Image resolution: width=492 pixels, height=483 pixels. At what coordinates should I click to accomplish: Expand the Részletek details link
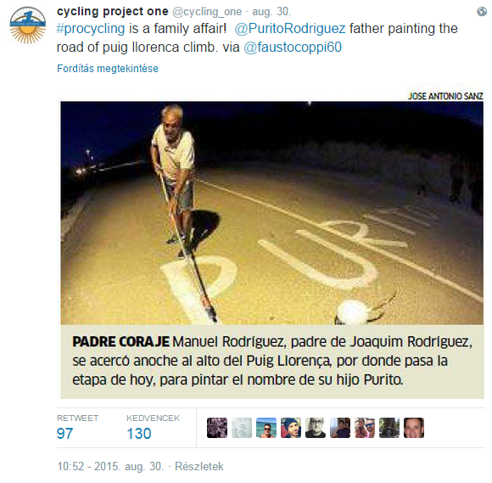click(x=199, y=466)
